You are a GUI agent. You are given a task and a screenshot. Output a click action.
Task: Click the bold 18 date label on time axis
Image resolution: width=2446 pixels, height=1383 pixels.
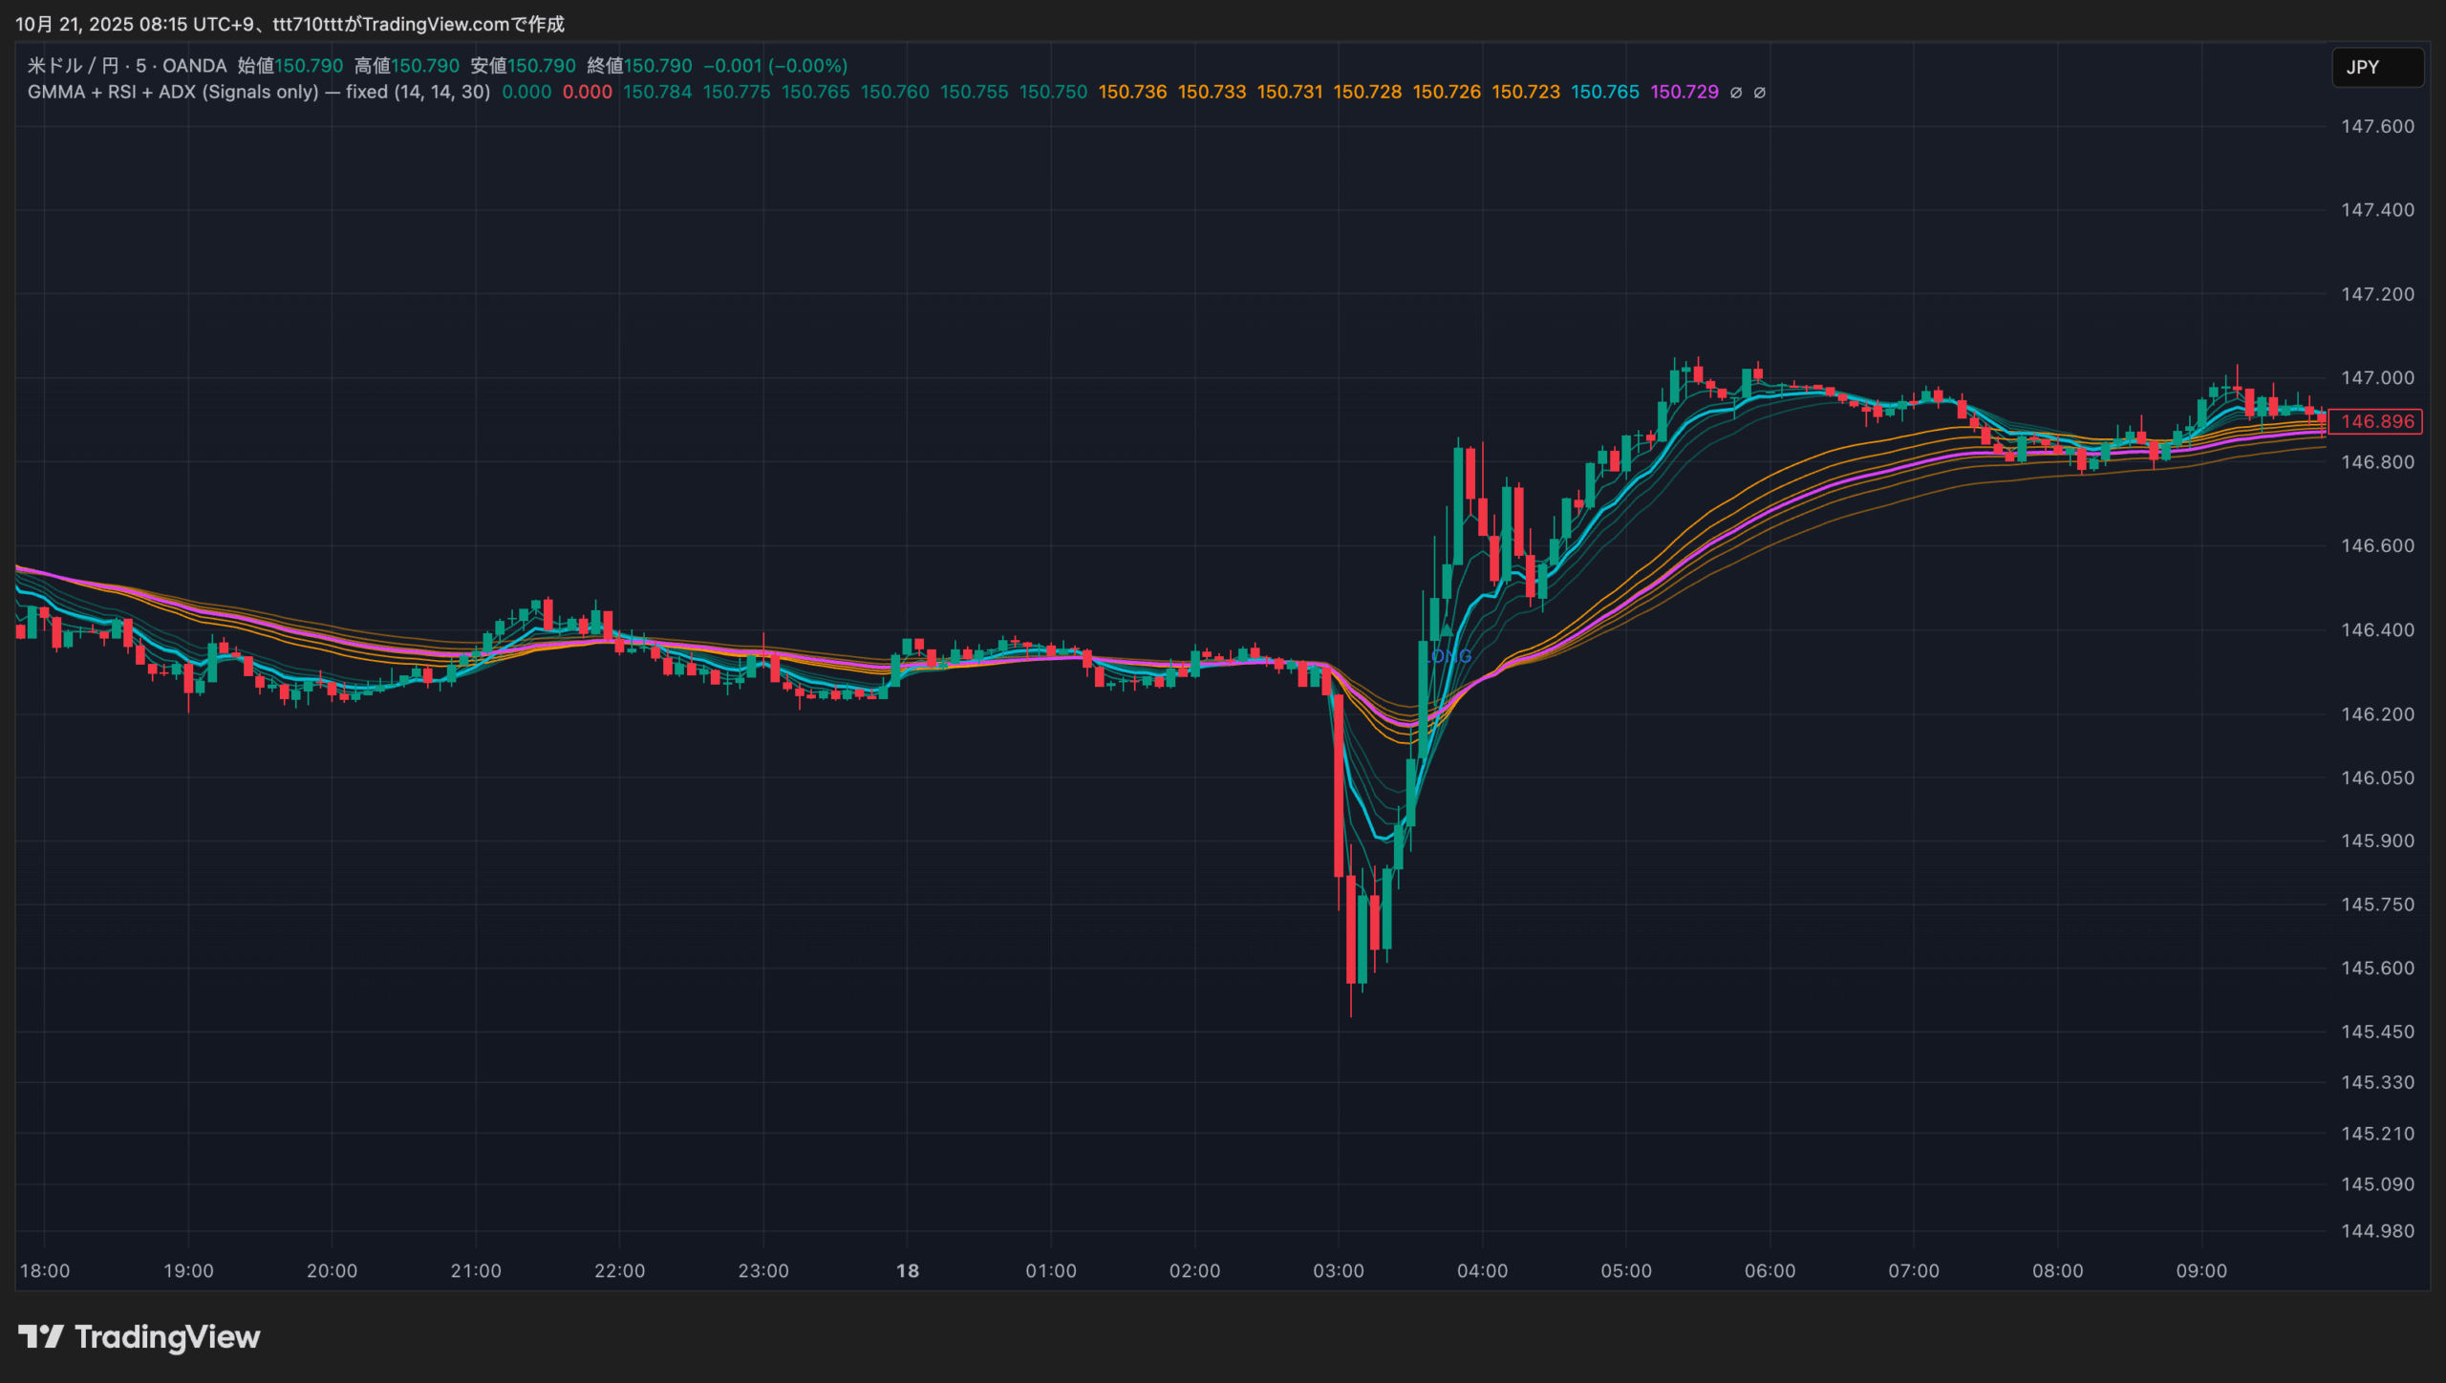coord(907,1270)
